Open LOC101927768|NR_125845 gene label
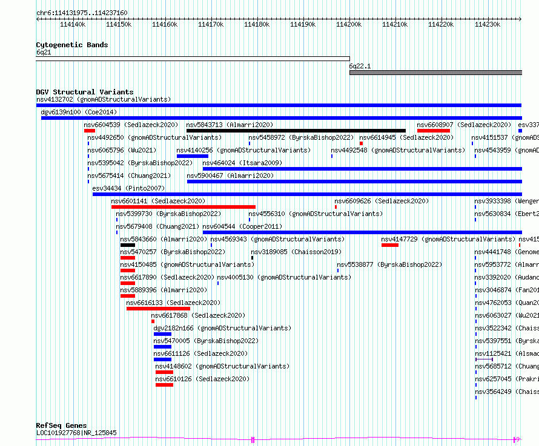Image resolution: width=539 pixels, height=446 pixels. pyautogui.click(x=76, y=433)
